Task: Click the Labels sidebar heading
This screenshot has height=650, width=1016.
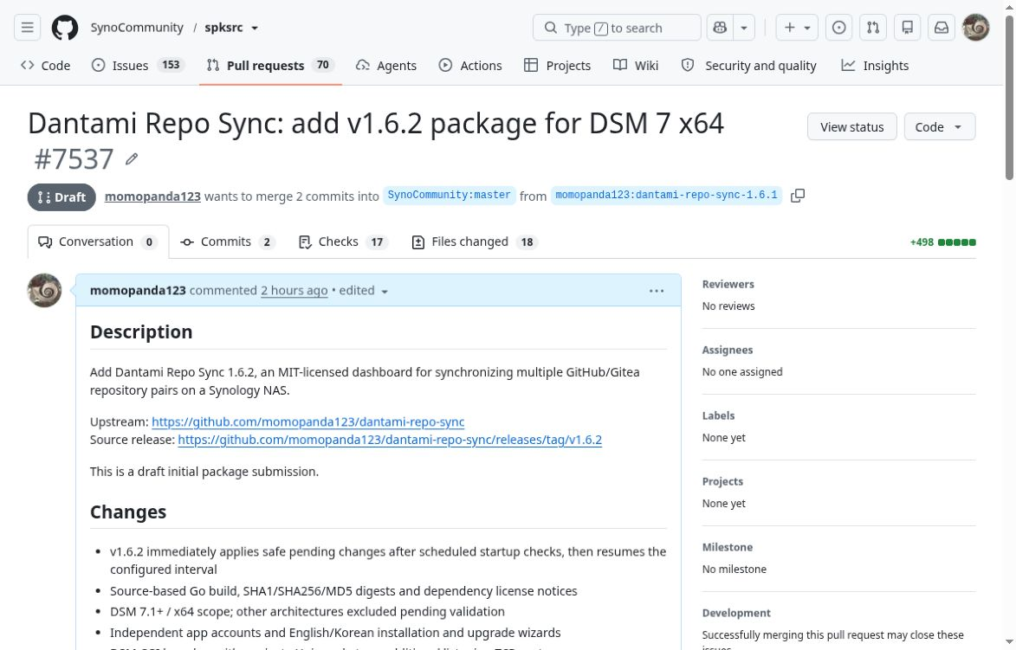Action: click(x=718, y=415)
